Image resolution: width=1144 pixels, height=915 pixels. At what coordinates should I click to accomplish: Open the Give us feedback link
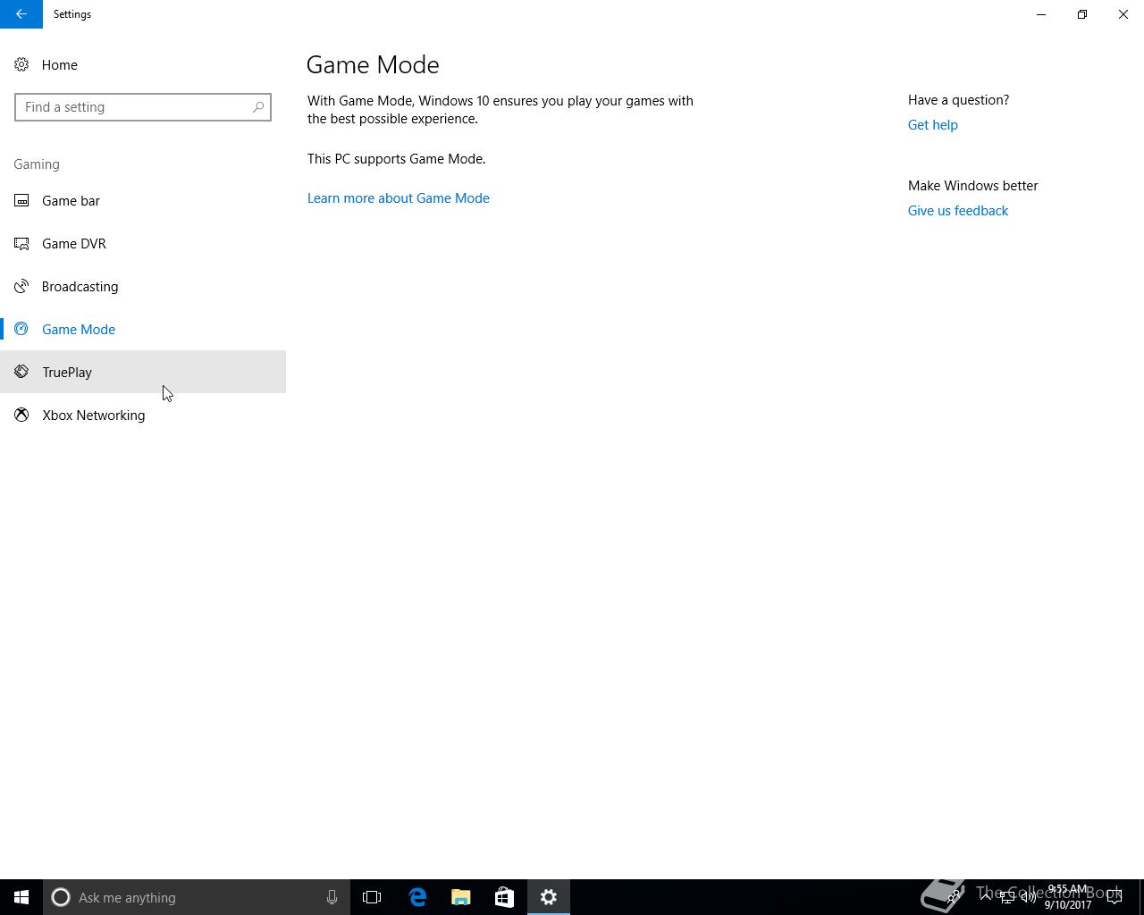[x=958, y=211]
